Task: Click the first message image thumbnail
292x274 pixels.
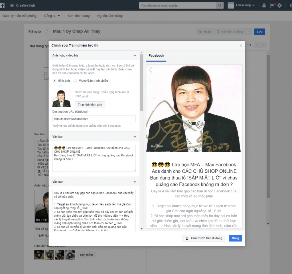Action: [39, 255]
